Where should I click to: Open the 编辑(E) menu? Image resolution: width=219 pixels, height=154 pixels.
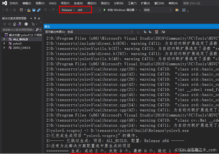(27, 3)
